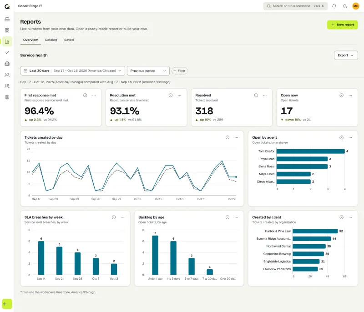364x312 pixels.
Task: Open more options on Resolved card
Action: tap(265, 96)
